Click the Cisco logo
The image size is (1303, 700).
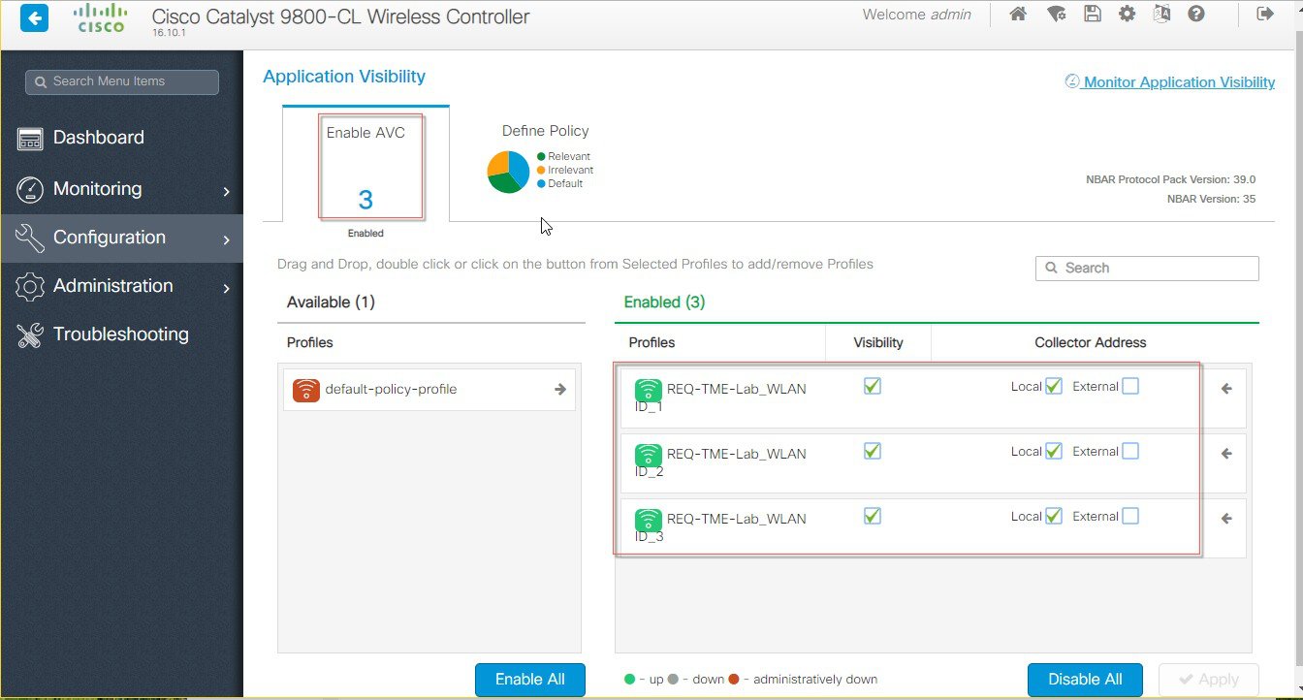point(101,18)
